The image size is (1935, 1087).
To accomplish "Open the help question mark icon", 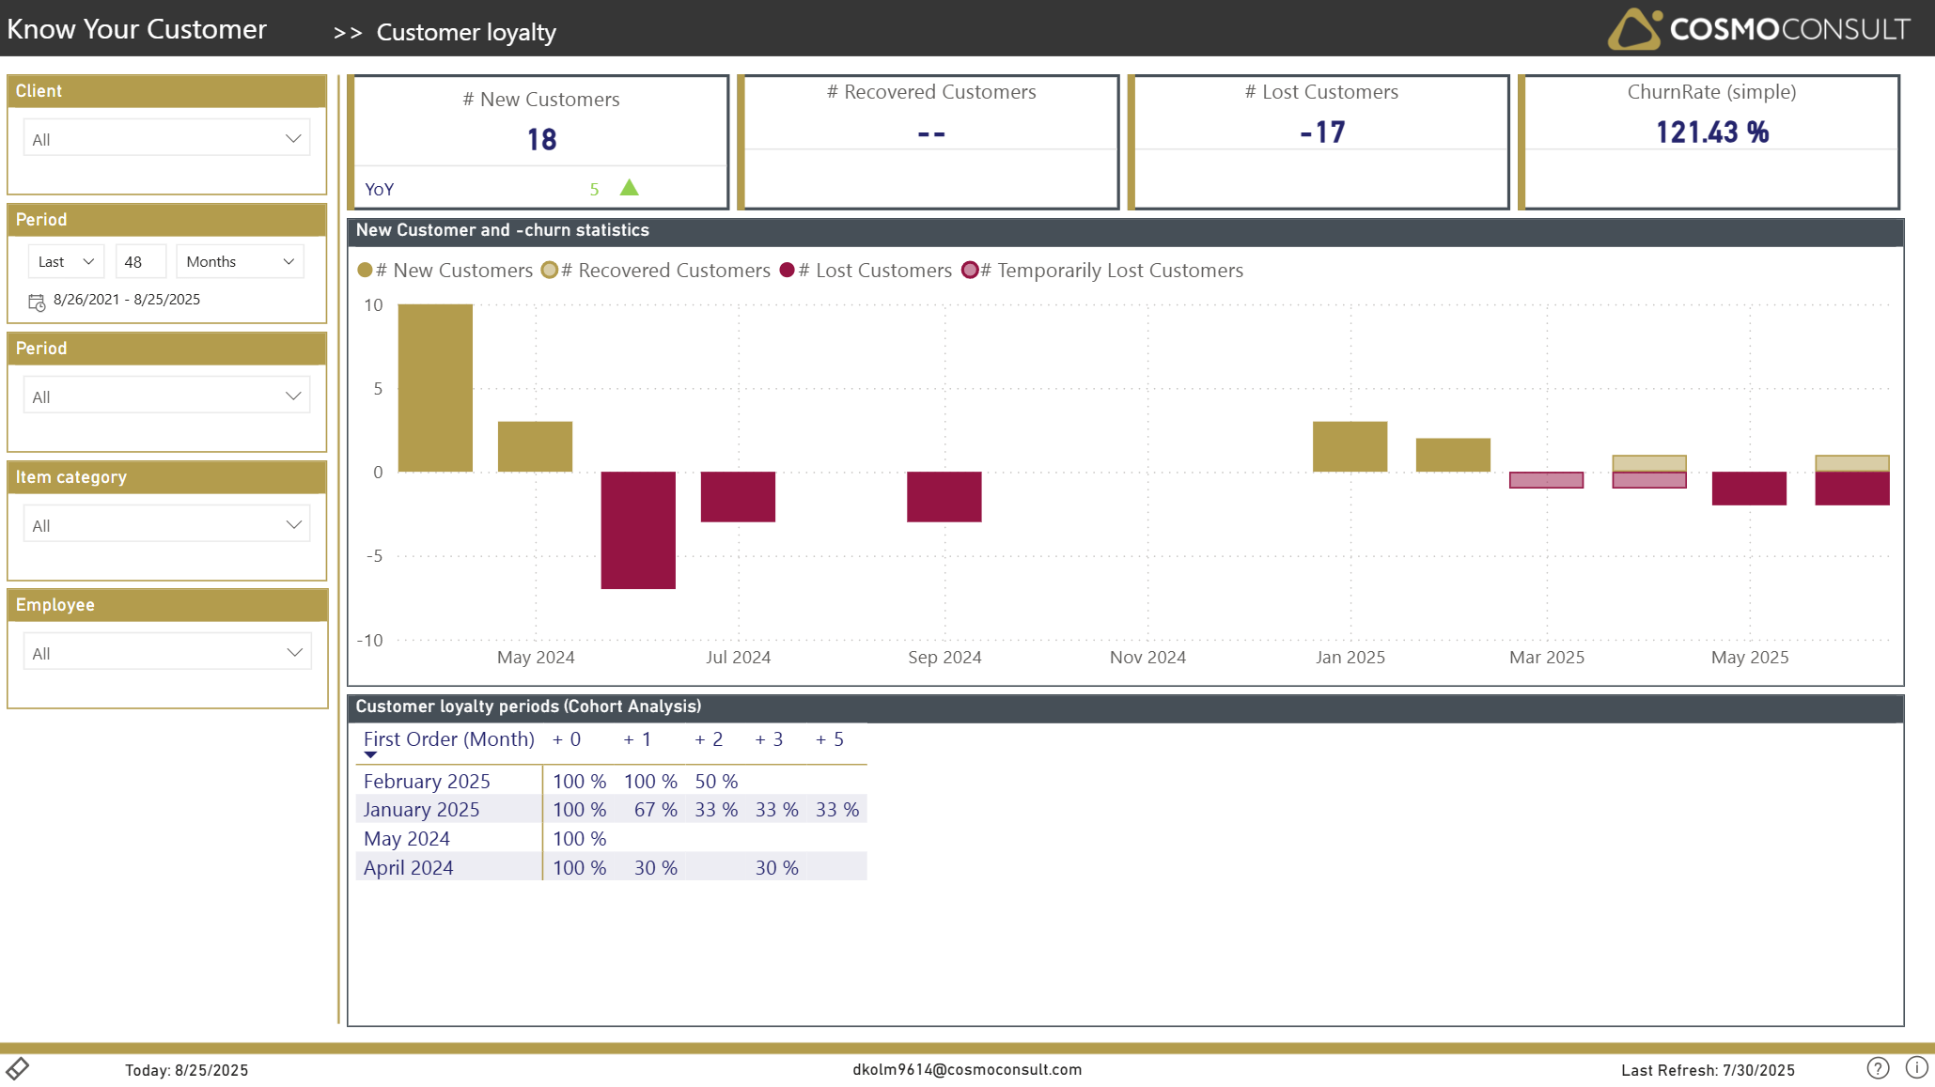I will (1877, 1068).
